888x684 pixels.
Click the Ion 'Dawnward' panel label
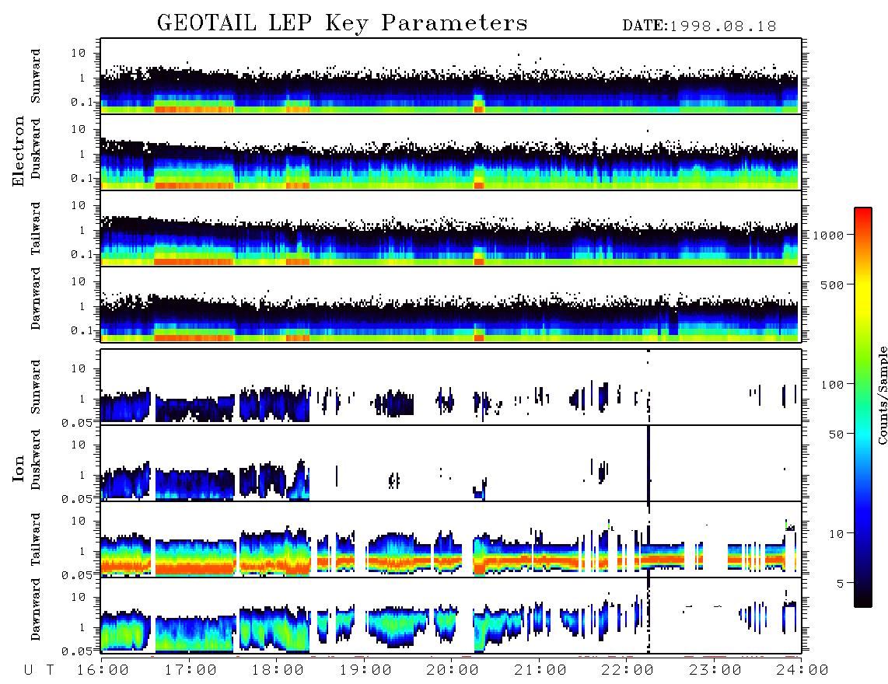(x=36, y=609)
